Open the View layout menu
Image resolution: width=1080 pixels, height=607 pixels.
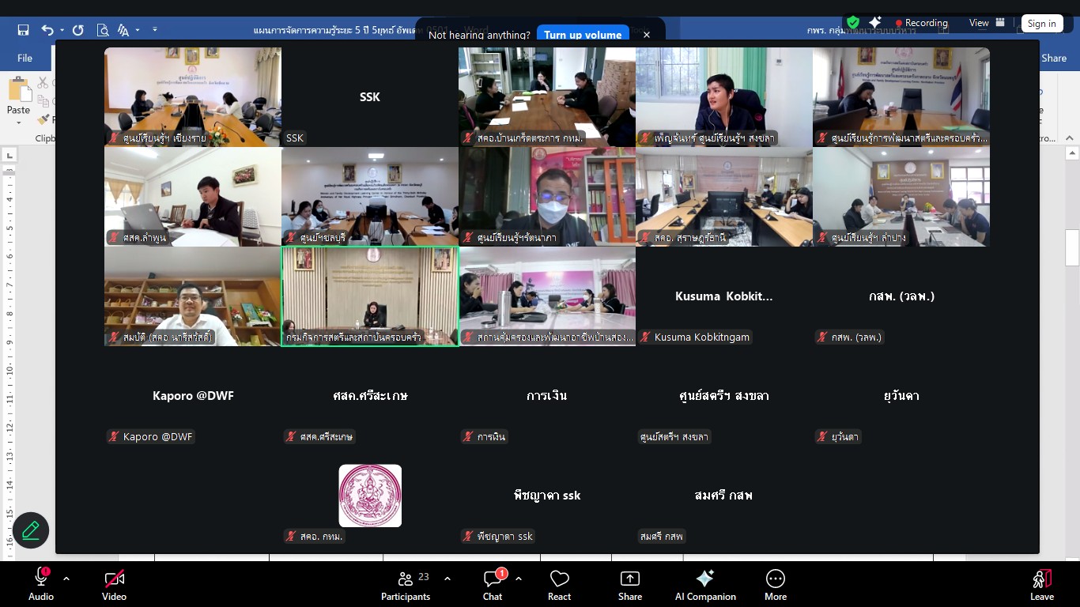click(x=987, y=23)
